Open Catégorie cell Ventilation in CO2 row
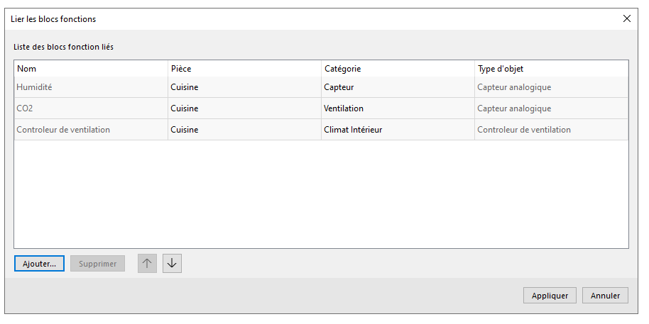Image resolution: width=649 pixels, height=324 pixels. click(344, 108)
